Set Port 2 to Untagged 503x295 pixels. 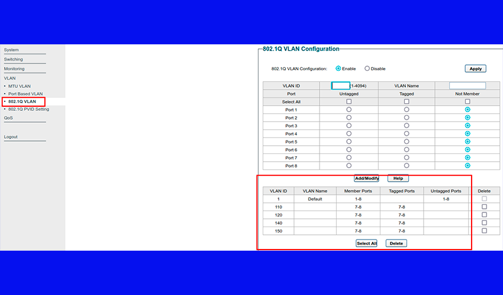click(x=349, y=117)
